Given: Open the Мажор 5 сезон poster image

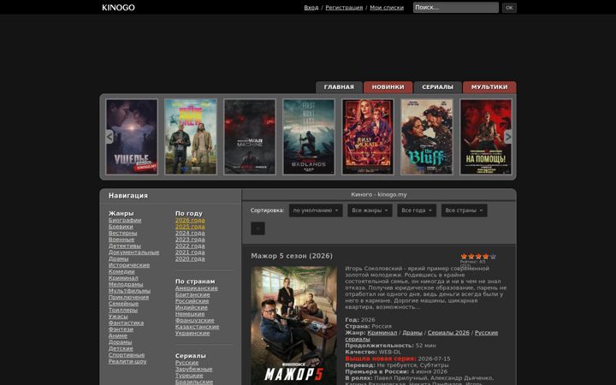Looking at the screenshot, I should 293,326.
